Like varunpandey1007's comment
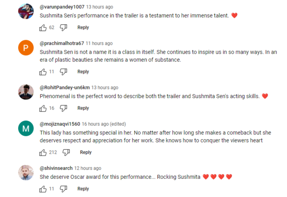The height and width of the screenshot is (197, 287). (43, 28)
